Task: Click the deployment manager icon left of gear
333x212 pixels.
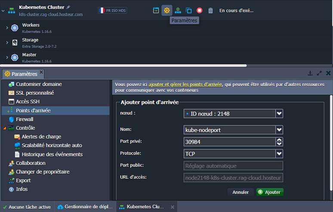Action: [x=156, y=10]
